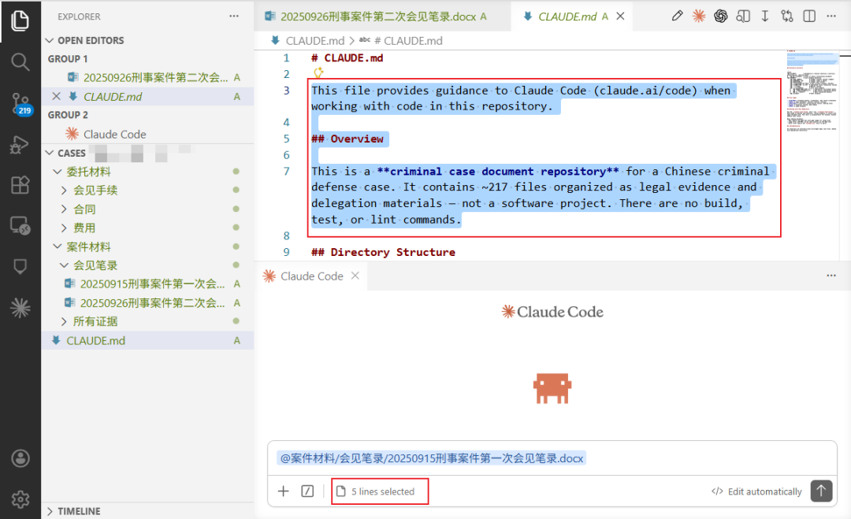Open the Manage settings gear
This screenshot has height=519, width=851.
pyautogui.click(x=20, y=499)
